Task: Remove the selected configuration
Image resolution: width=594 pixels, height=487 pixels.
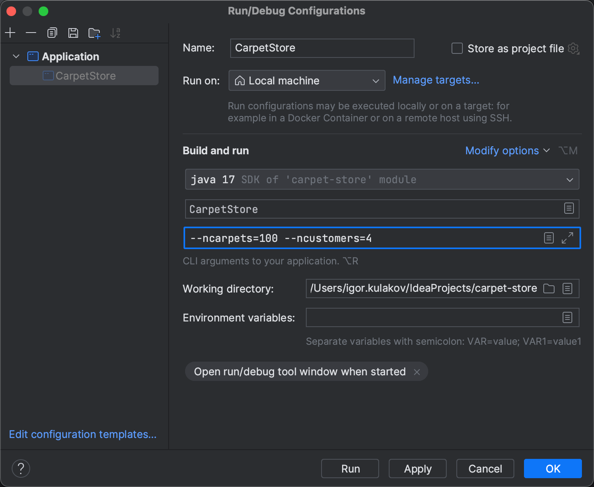Action: coord(31,33)
